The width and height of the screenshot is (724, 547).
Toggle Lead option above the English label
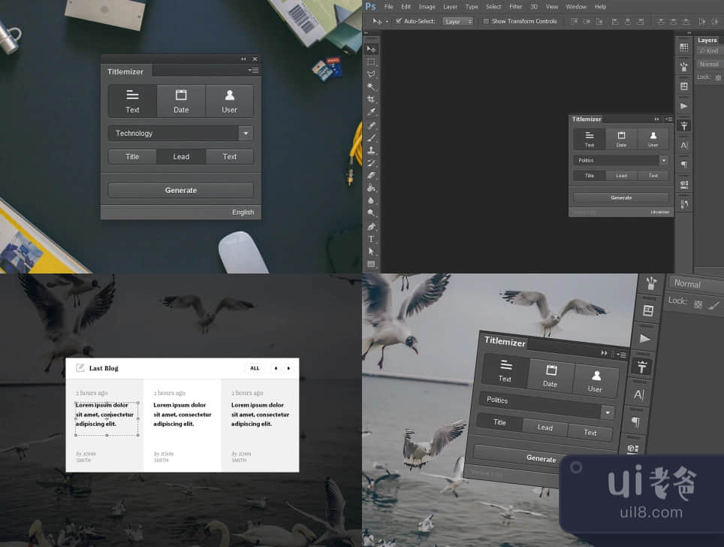pyautogui.click(x=181, y=157)
